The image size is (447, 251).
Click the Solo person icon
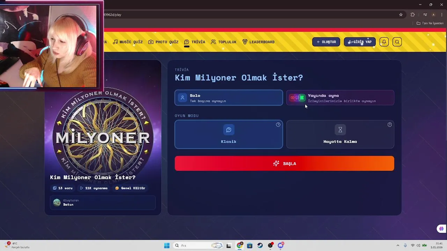point(182,98)
